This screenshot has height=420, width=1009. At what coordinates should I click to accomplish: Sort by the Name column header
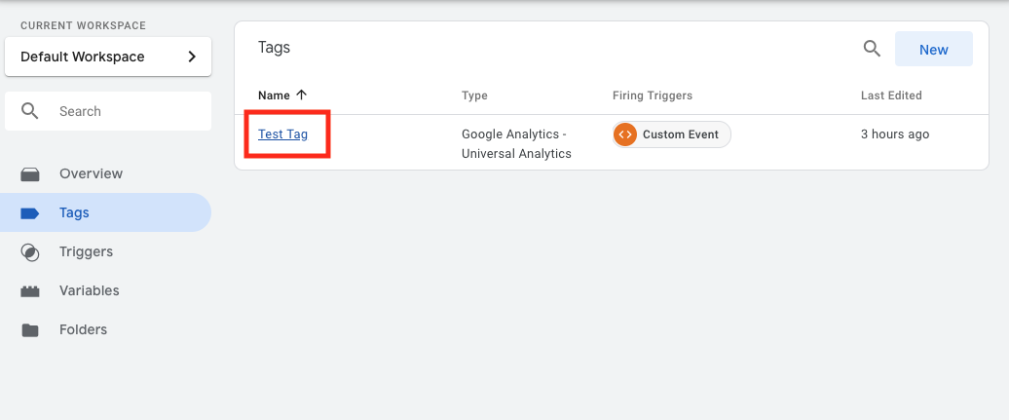tap(274, 95)
